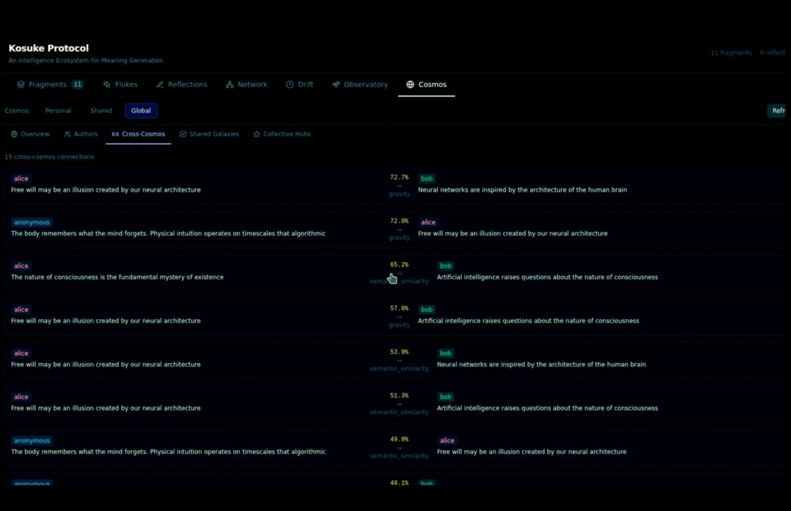This screenshot has width=791, height=511.
Task: Open the Fragments section via its layers icon
Action: 20,84
